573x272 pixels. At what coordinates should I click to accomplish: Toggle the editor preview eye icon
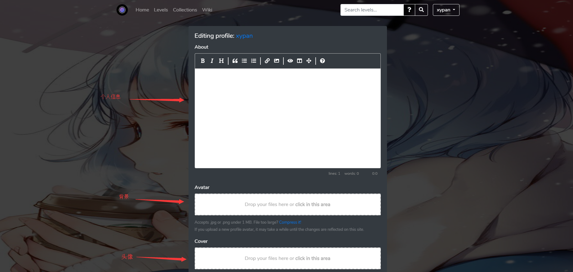coord(290,61)
